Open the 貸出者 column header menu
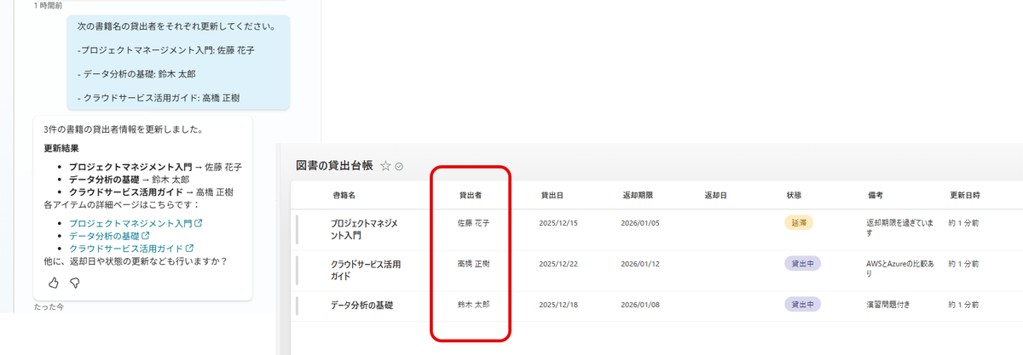Image resolution: width=1023 pixels, height=355 pixels. 471,195
